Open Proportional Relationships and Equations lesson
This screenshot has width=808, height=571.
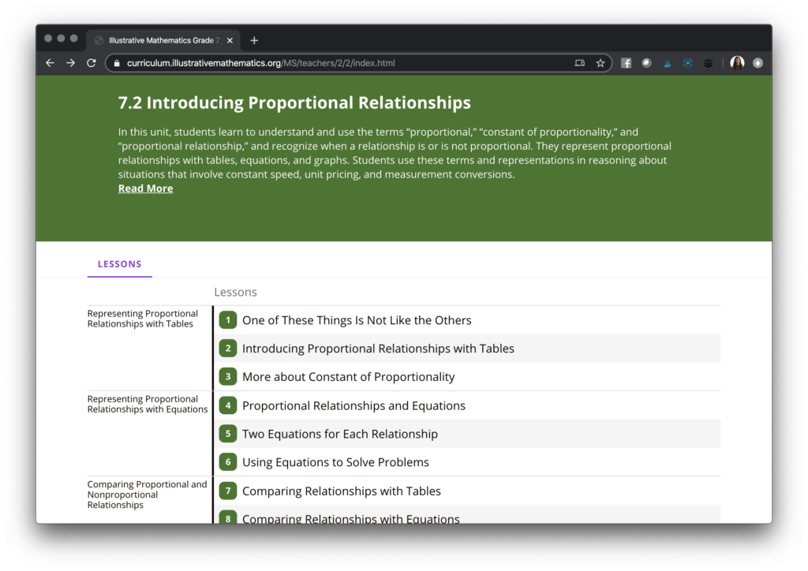(x=353, y=405)
